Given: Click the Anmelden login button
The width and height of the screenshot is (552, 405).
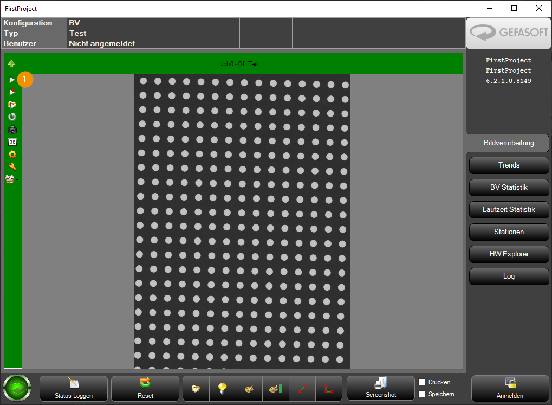Looking at the screenshot, I should [x=510, y=388].
